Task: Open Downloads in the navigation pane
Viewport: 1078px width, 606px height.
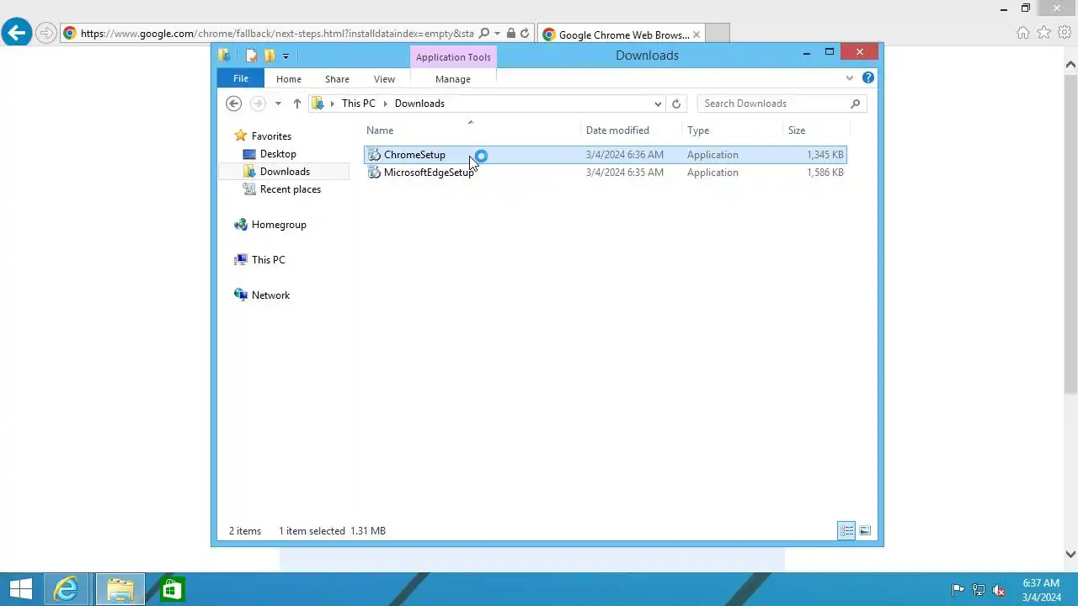Action: 285,172
